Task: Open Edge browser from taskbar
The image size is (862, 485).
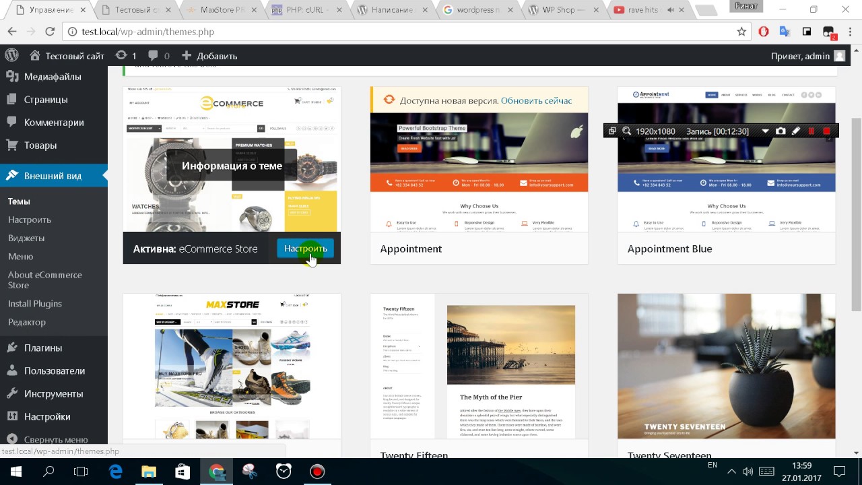Action: 116,472
